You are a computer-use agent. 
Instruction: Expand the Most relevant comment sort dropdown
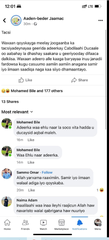[x=17, y=112]
